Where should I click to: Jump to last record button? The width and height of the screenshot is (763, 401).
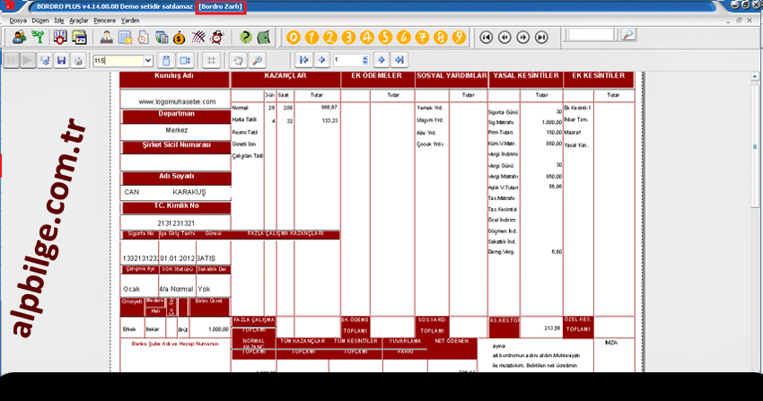[540, 37]
